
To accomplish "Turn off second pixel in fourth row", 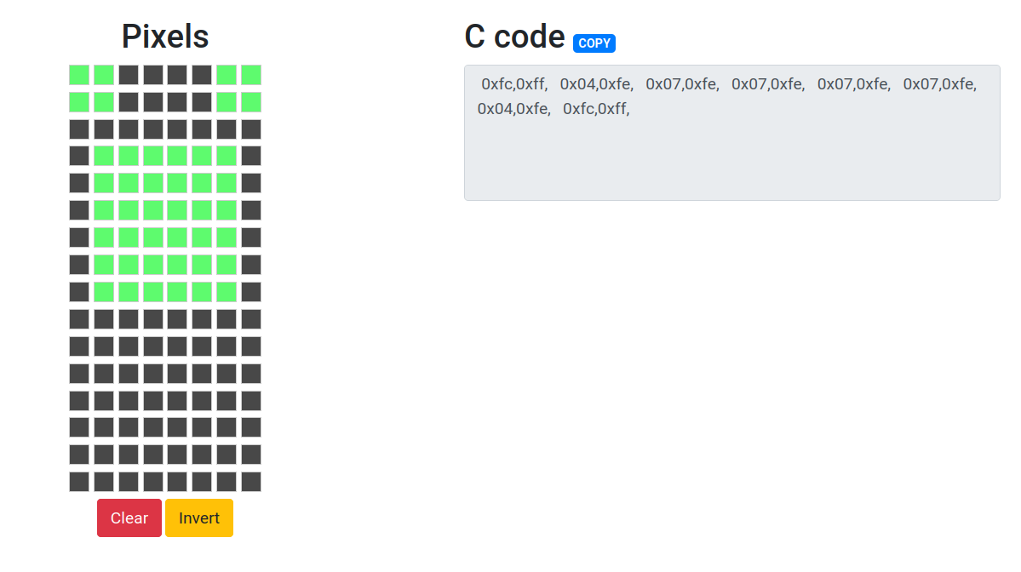I will point(104,156).
